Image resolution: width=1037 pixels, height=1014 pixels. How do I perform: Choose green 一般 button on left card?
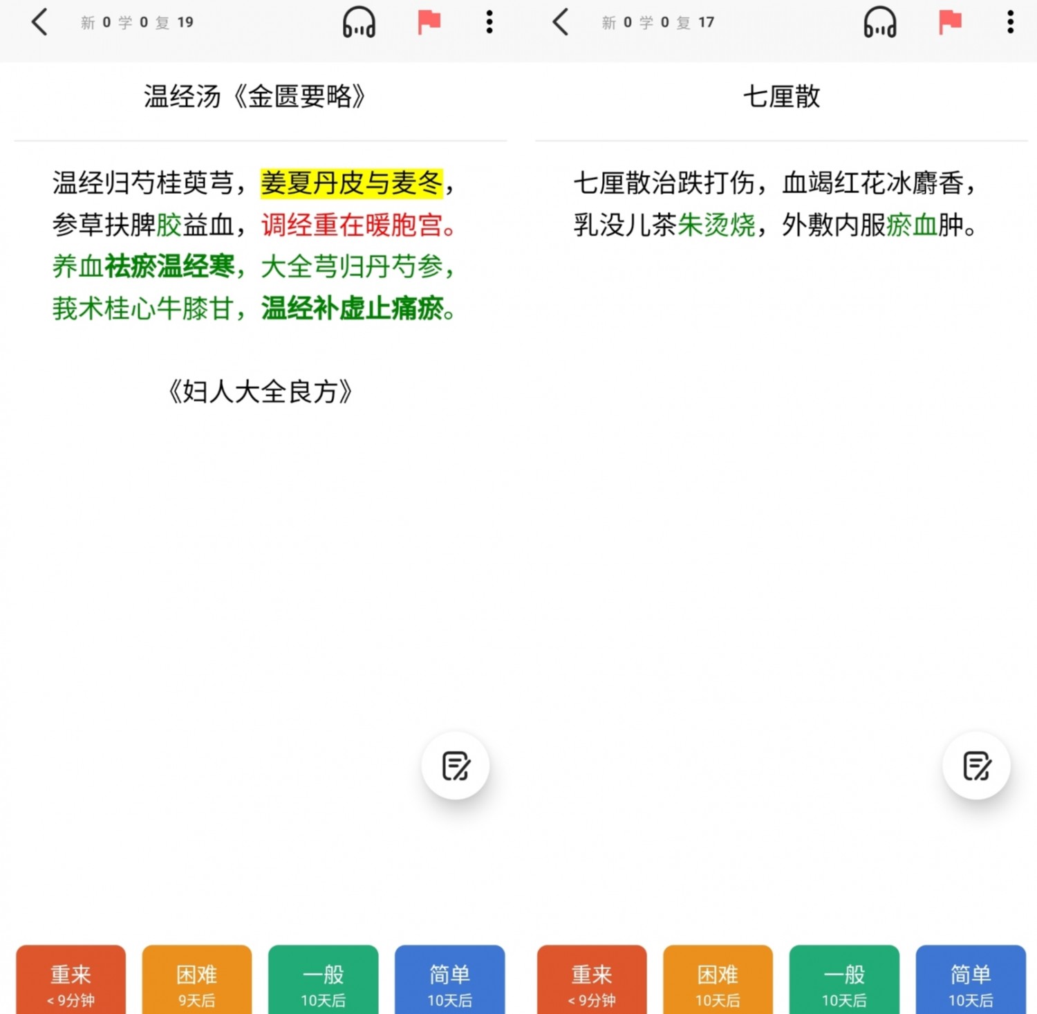click(323, 982)
